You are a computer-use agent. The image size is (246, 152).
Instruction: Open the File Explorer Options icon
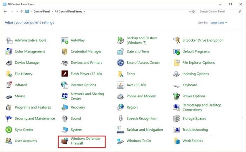click(177, 63)
